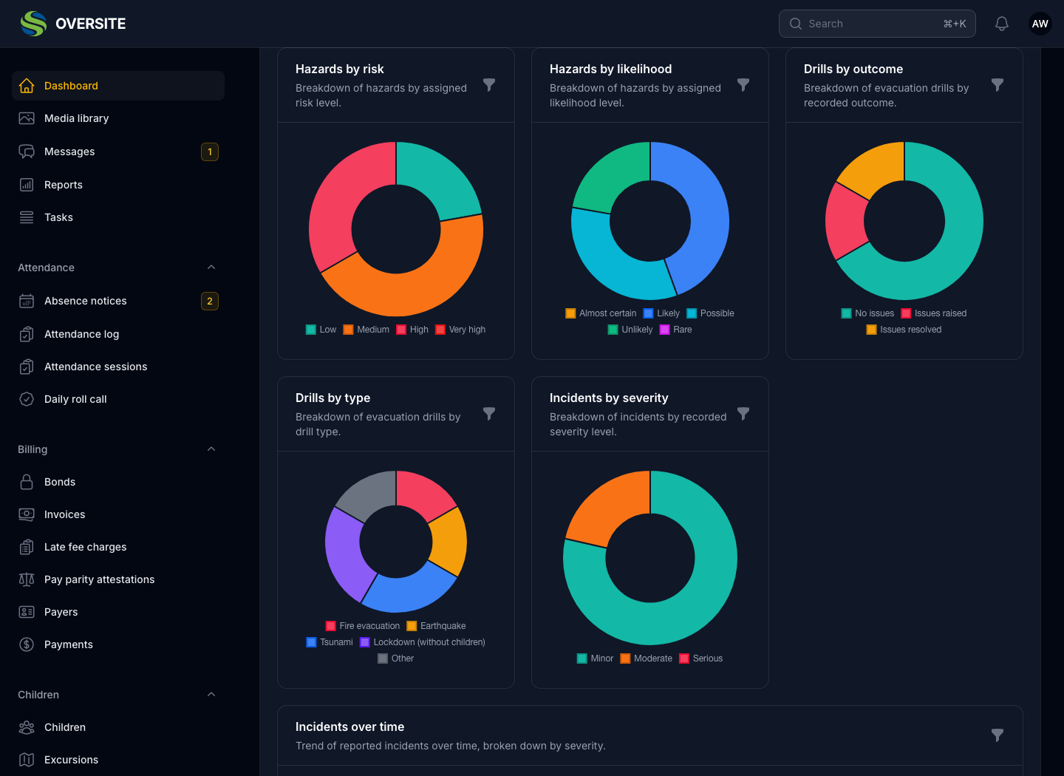
Task: Filter the Hazards by likelihood chart
Action: [x=743, y=85]
